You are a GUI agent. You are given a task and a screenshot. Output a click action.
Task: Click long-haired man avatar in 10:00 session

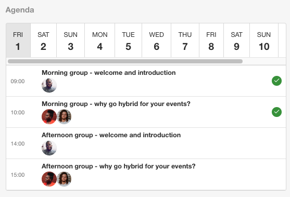(x=64, y=116)
